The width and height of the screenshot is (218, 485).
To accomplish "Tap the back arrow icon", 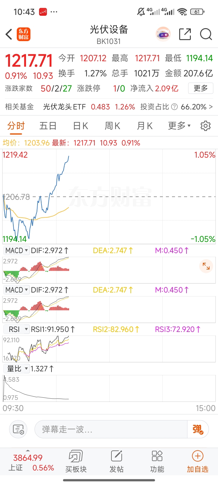I will pos(9,34).
